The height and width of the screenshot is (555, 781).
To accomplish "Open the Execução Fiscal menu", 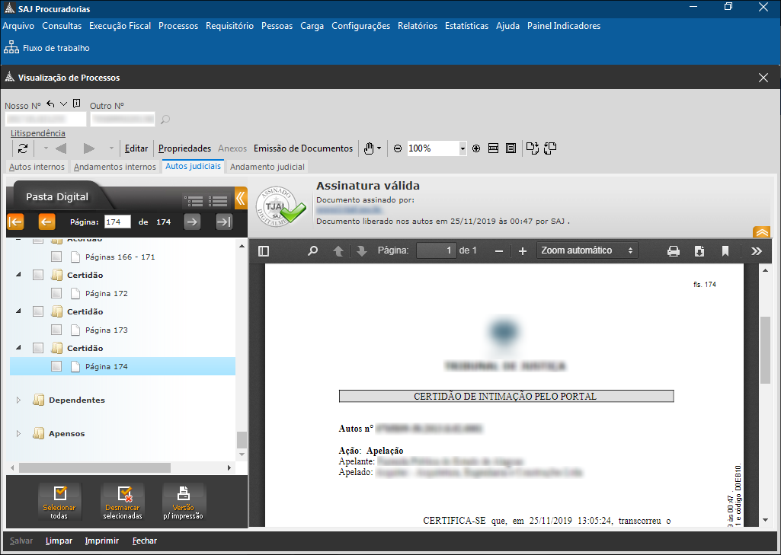I will pyautogui.click(x=120, y=26).
